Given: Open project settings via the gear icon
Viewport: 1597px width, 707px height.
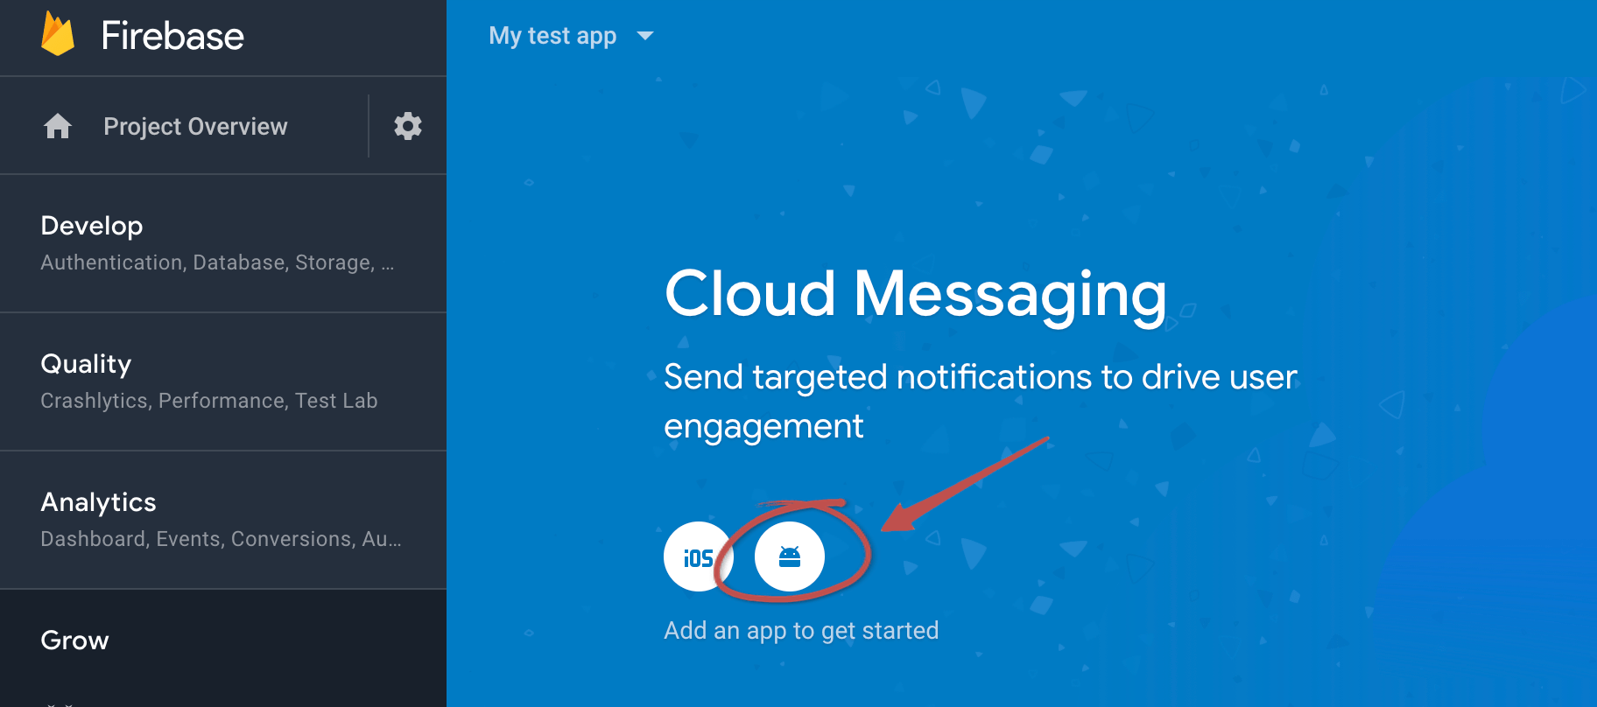Looking at the screenshot, I should (408, 126).
